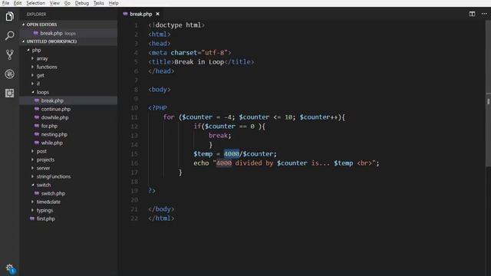Expand the post folder
Screen dimensions: 491x276
coord(32,151)
